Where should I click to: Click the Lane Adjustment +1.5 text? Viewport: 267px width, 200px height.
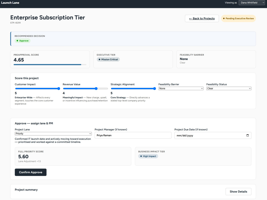coord(29,161)
